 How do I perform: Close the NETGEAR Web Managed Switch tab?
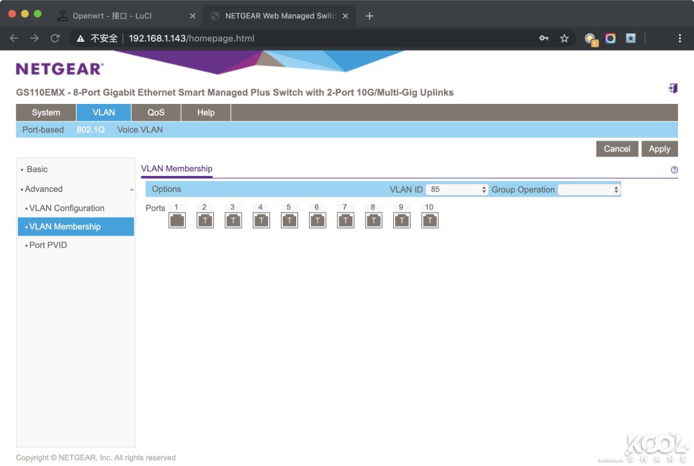(x=345, y=16)
